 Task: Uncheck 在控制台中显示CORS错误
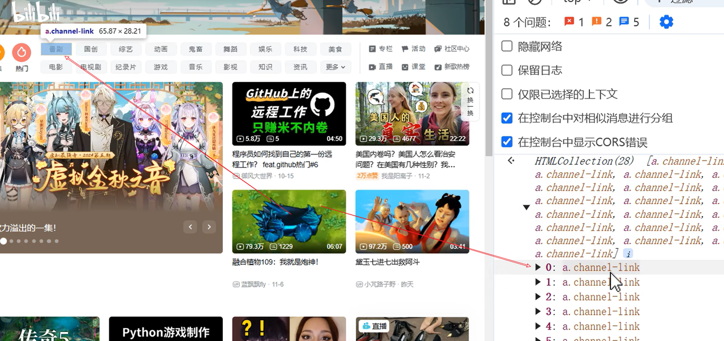pos(507,141)
